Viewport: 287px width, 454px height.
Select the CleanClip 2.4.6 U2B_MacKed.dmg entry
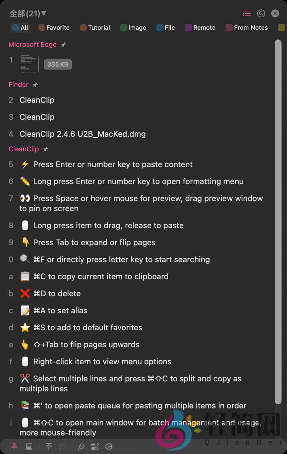82,134
